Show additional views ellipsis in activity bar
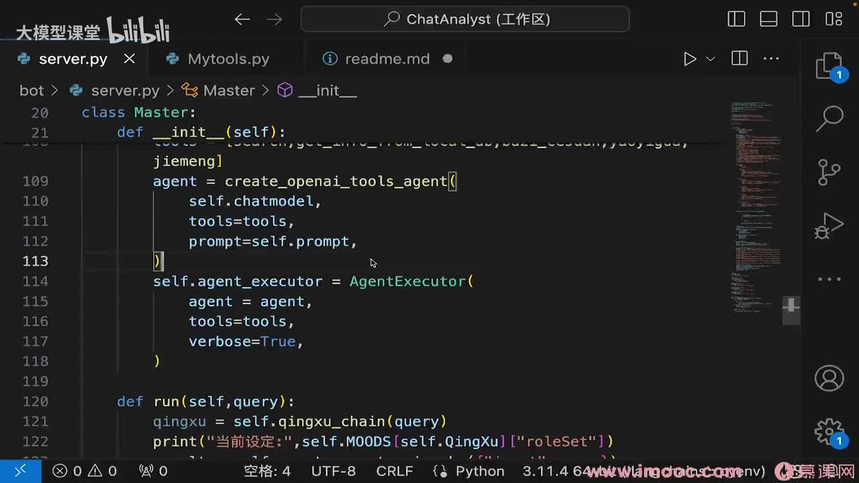Viewport: 859px width, 483px height. (829, 279)
